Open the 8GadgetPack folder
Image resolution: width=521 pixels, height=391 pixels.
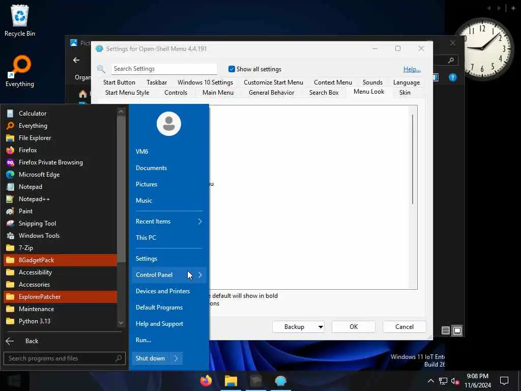point(60,260)
